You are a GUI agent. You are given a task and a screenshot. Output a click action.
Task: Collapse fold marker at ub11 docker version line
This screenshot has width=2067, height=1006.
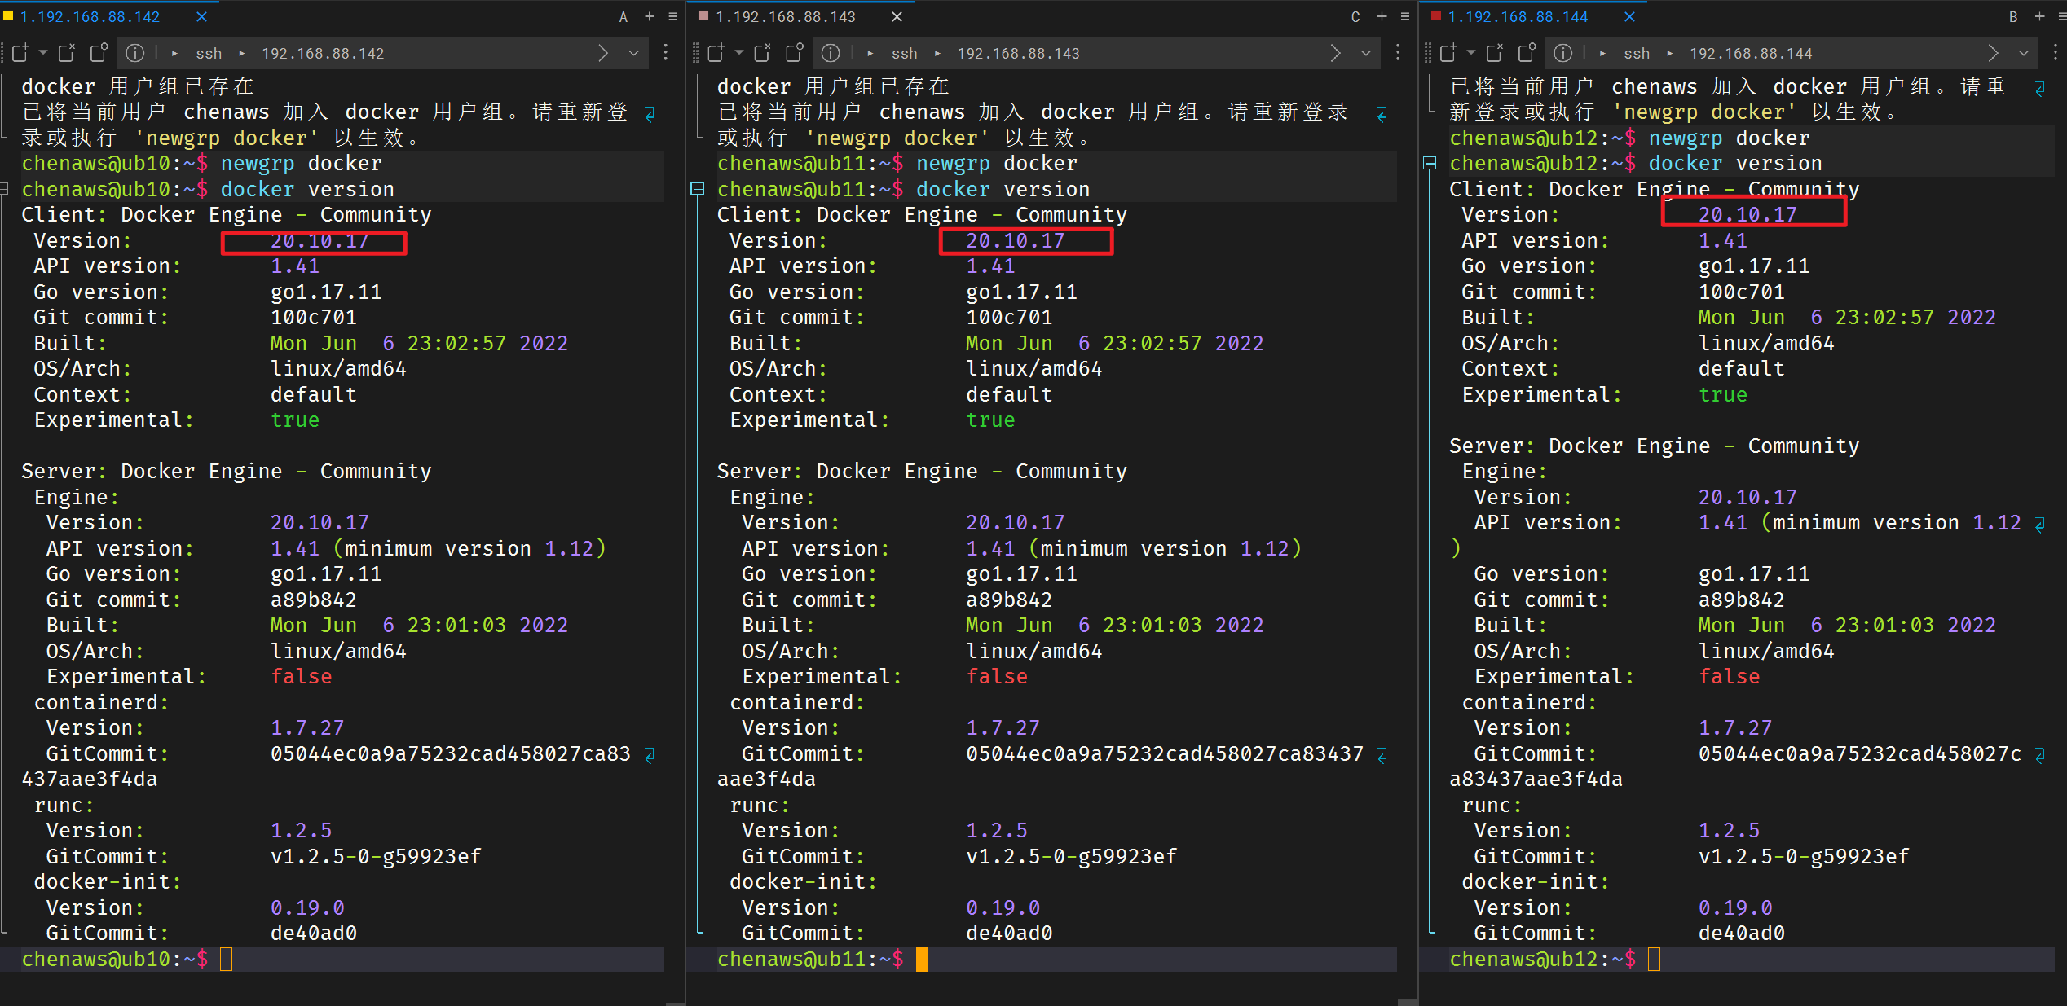click(698, 189)
